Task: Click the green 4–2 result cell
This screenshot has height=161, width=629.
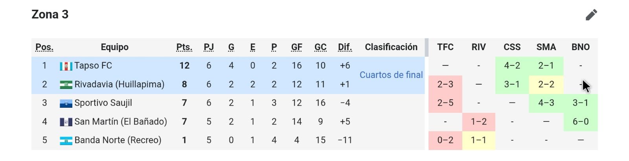Action: 512,66
